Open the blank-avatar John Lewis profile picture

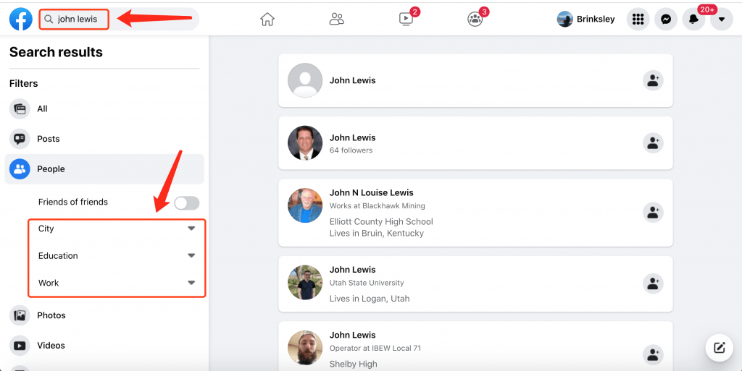[x=305, y=80]
